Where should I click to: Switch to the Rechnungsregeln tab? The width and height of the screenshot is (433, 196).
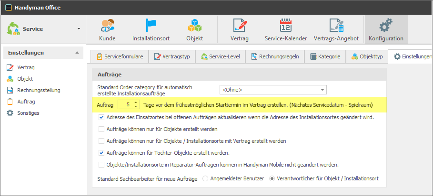click(x=275, y=56)
